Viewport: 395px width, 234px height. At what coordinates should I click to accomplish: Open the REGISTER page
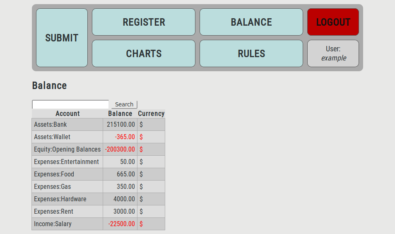(x=144, y=22)
